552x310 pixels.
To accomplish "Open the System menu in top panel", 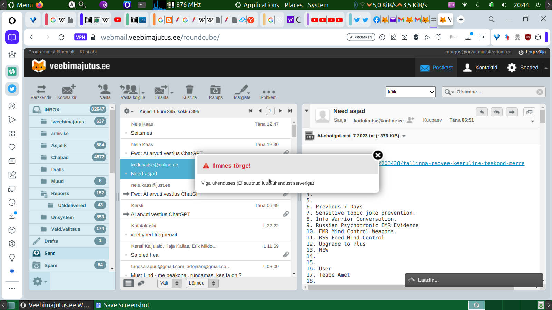I will pyautogui.click(x=318, y=5).
